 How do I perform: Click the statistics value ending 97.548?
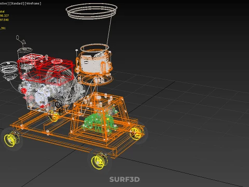click(4, 20)
